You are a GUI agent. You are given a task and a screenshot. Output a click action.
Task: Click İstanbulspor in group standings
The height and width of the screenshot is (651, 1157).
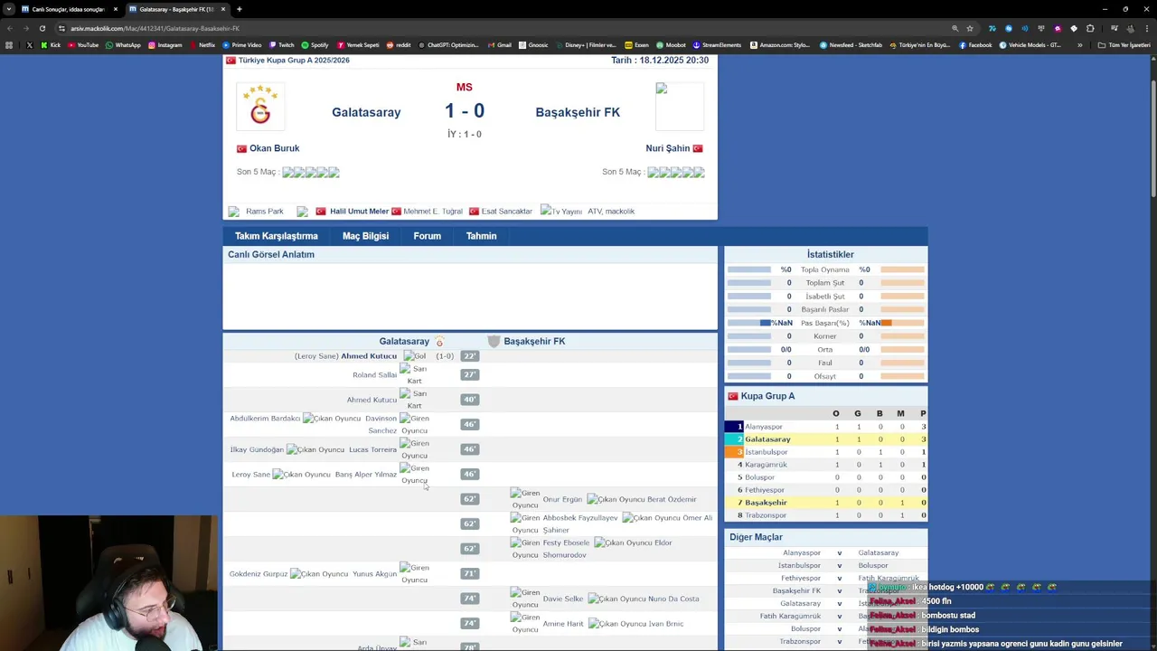[x=766, y=452]
